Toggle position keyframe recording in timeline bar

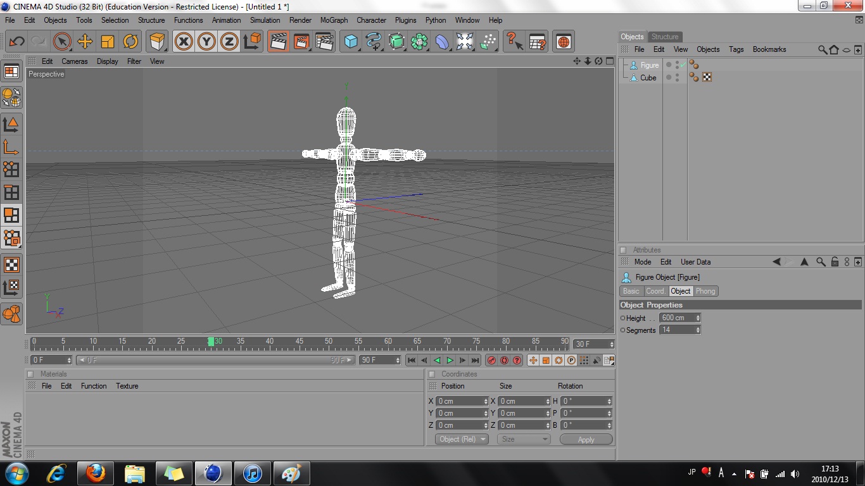pyautogui.click(x=533, y=360)
